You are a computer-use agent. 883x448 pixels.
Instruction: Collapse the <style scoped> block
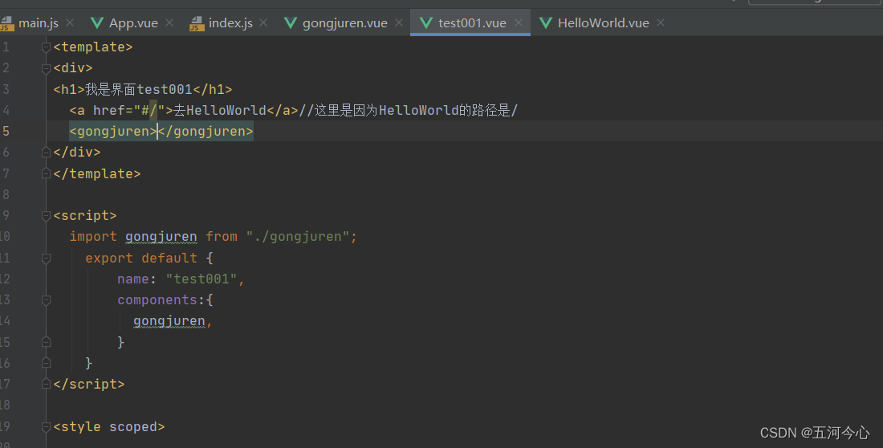click(x=47, y=427)
